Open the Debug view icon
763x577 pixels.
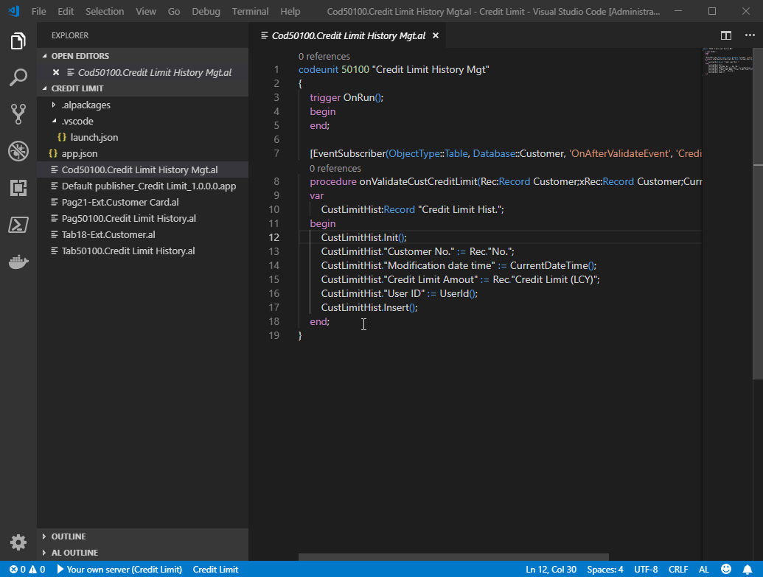18,151
